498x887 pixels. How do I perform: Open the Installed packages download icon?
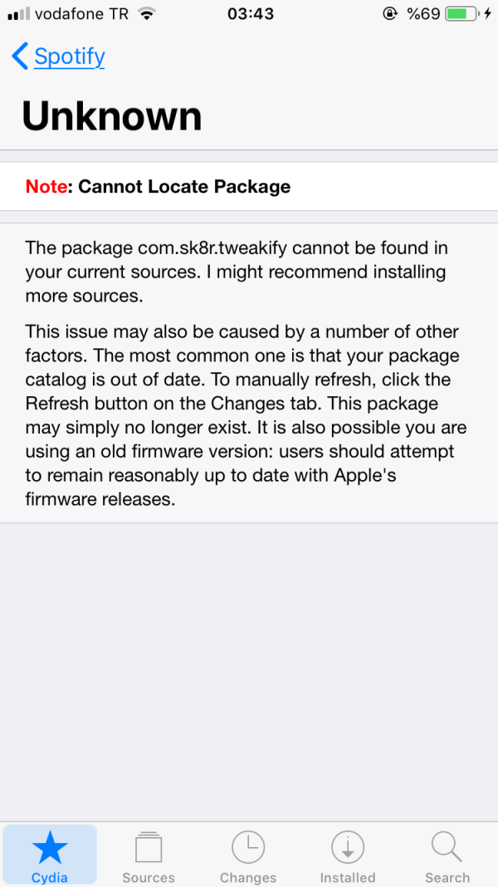pos(348,849)
